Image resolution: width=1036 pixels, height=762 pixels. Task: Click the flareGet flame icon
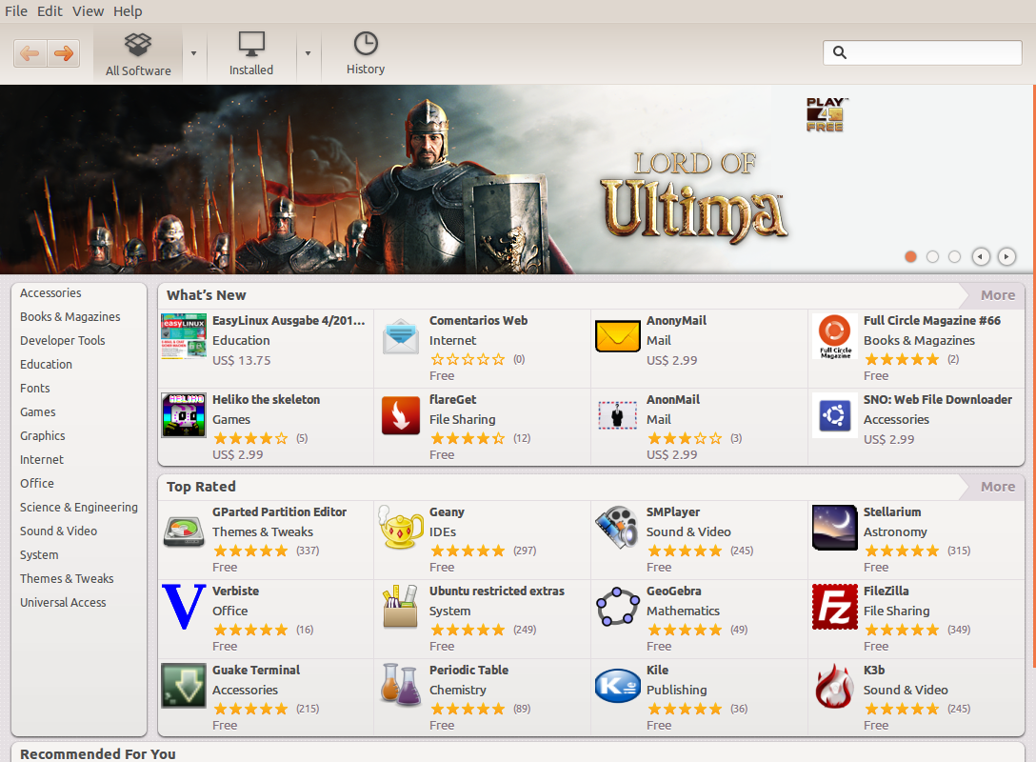[401, 415]
